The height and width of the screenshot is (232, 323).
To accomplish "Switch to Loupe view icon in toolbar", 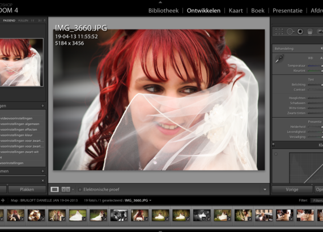I will 54,190.
